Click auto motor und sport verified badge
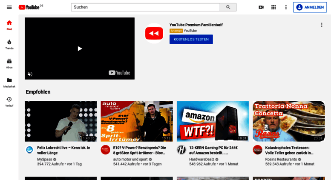Image resolution: width=331 pixels, height=180 pixels. (150, 160)
